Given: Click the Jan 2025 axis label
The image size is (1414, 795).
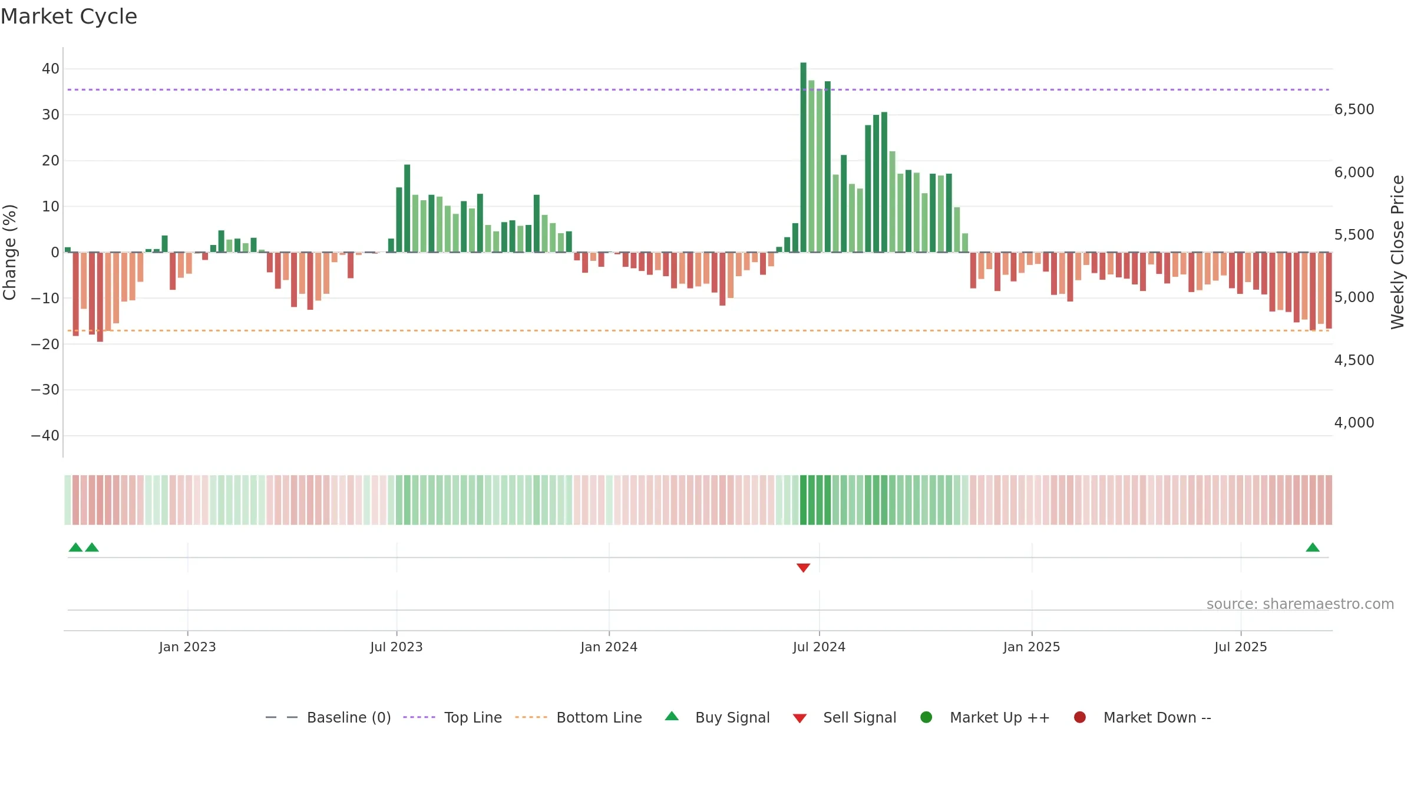Looking at the screenshot, I should pos(1032,647).
